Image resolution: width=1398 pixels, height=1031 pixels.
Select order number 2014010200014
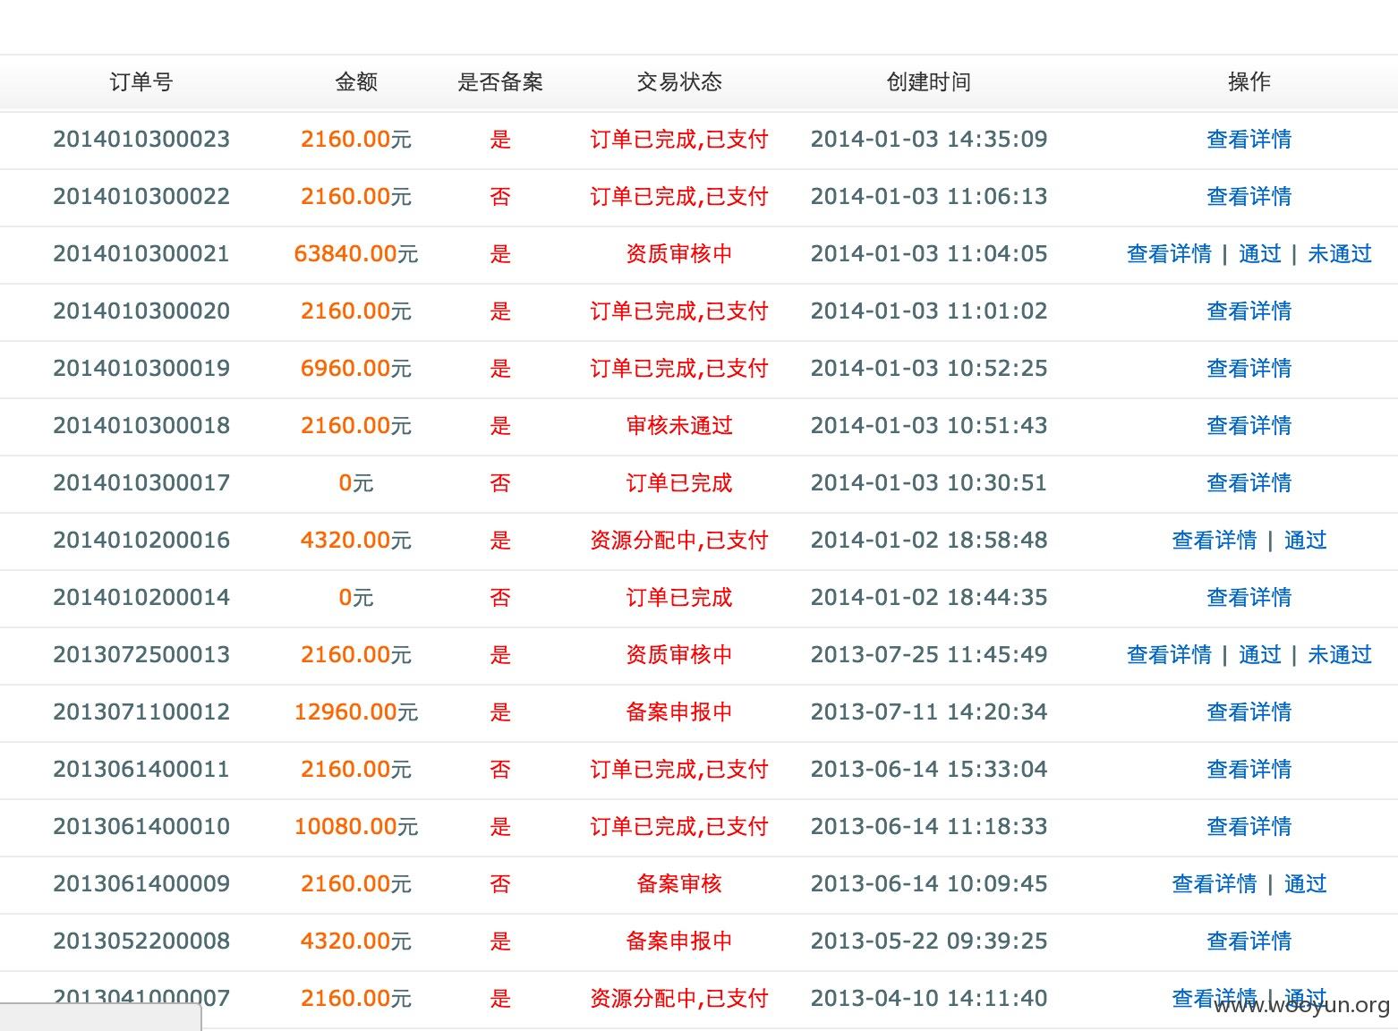[141, 598]
